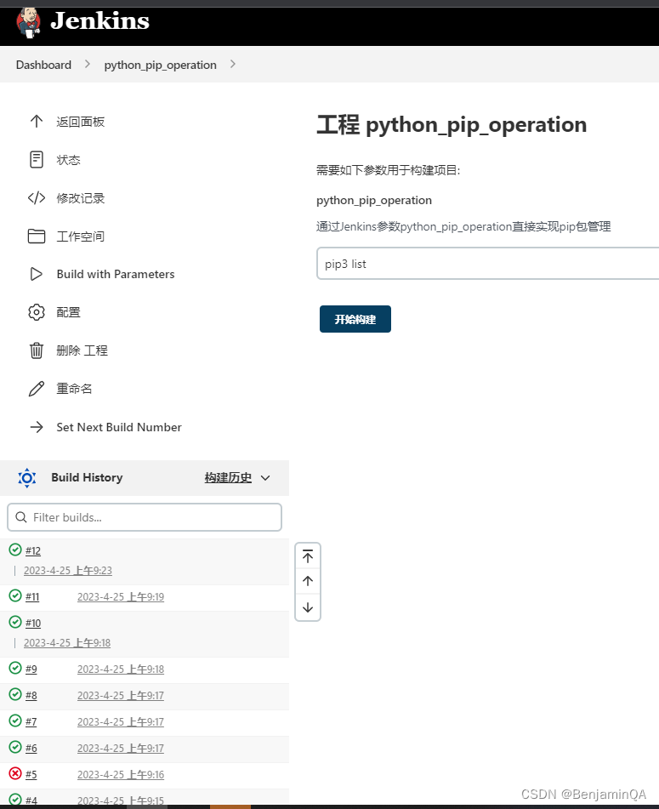This screenshot has width=659, height=809.
Task: Click the 删除 工程 trash icon
Action: 37,350
